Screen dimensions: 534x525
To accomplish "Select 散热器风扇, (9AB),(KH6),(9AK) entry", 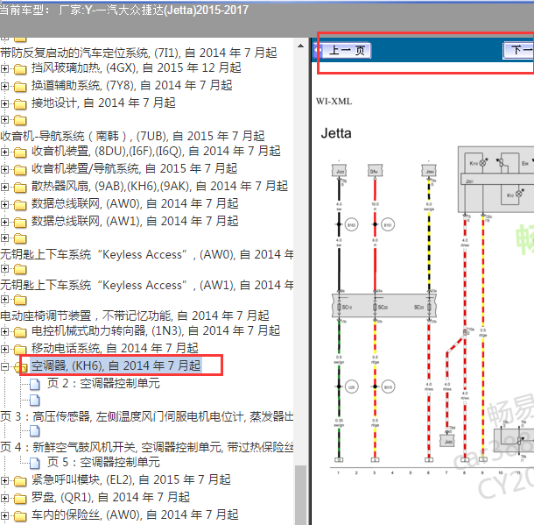I will (x=159, y=186).
